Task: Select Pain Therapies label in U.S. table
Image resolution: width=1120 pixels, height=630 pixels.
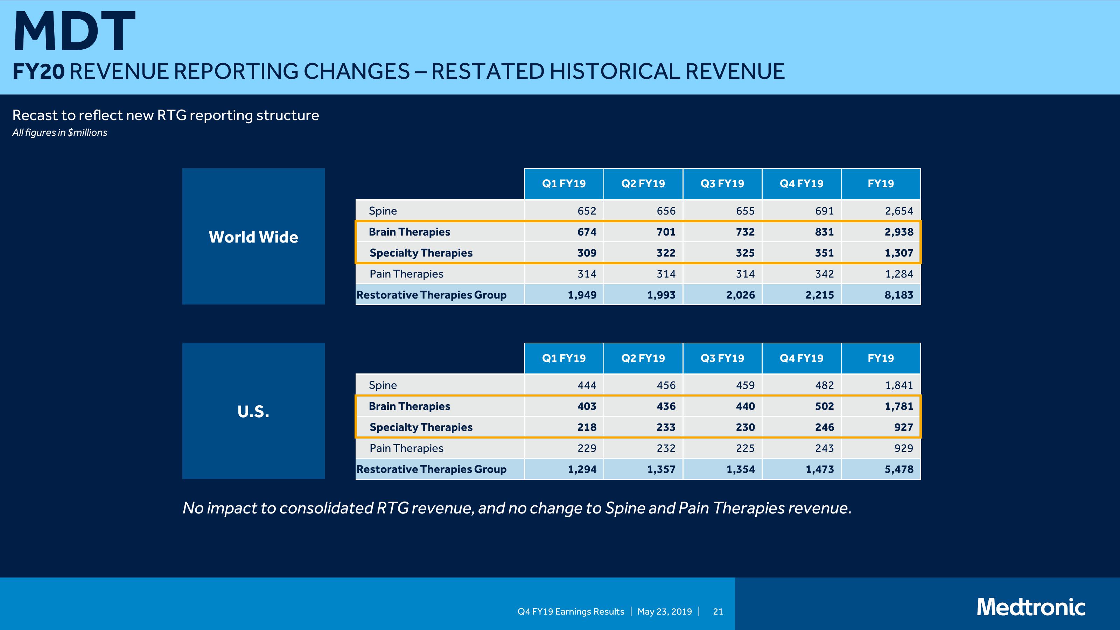Action: pos(406,448)
